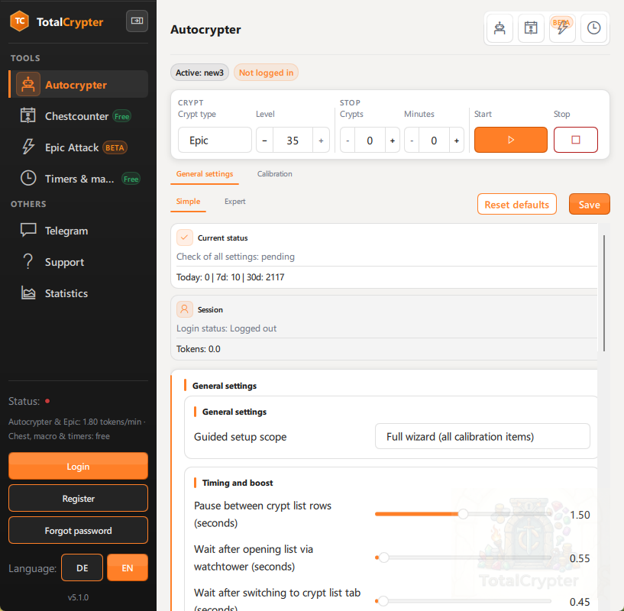This screenshot has width=624, height=611.
Task: Click the TotalCrypter TC logo icon
Action: [20, 21]
